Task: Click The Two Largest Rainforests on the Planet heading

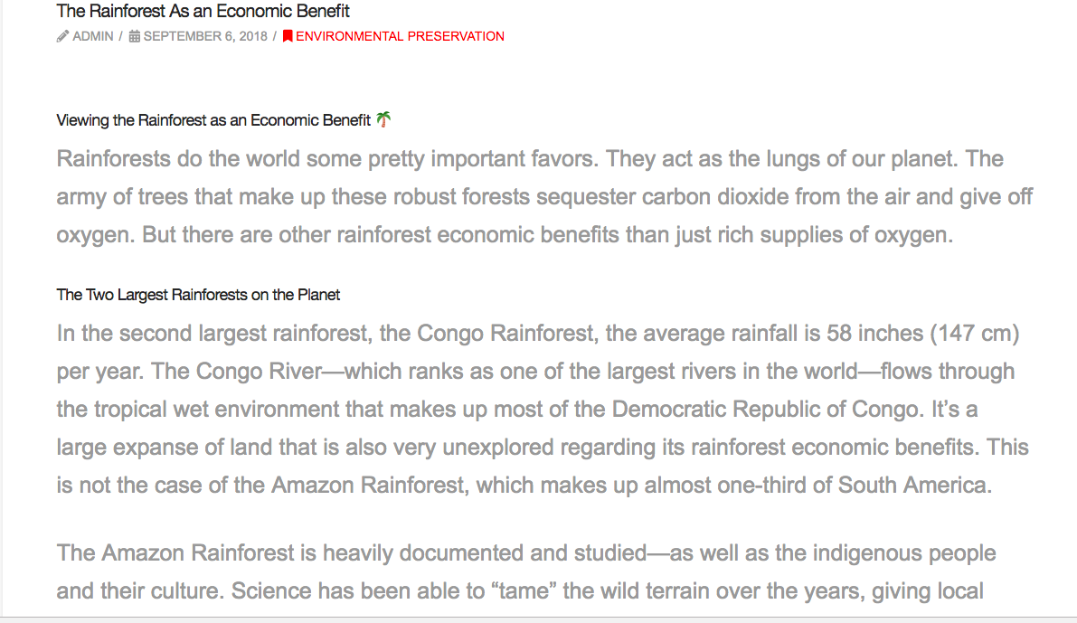Action: coord(198,295)
